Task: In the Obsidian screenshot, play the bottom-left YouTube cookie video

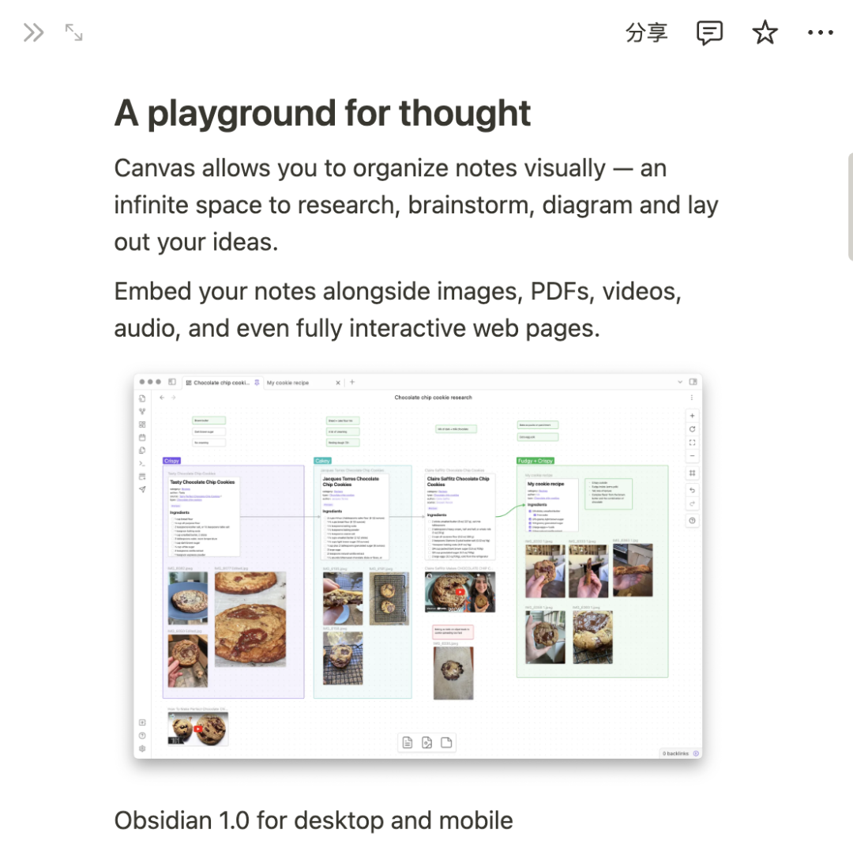Action: 198,729
